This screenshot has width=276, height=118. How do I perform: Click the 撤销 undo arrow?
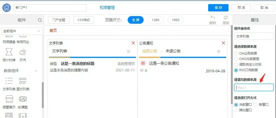tap(213, 18)
